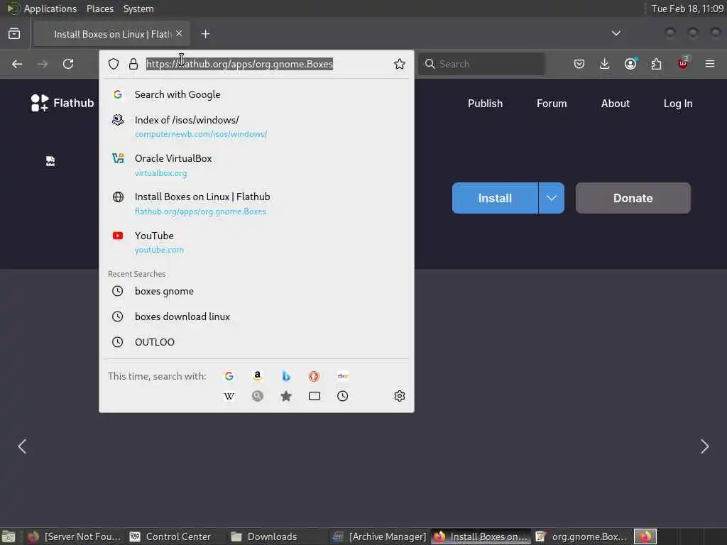Search this time with Wikipedia icon
Image resolution: width=727 pixels, height=545 pixels.
click(x=229, y=396)
